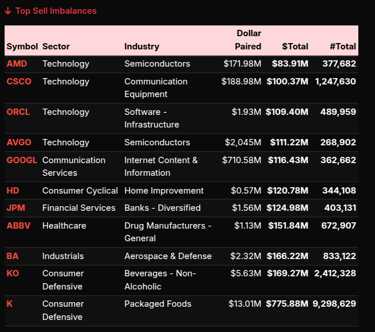
Task: Sort by the #Total column header
Action: [343, 47]
